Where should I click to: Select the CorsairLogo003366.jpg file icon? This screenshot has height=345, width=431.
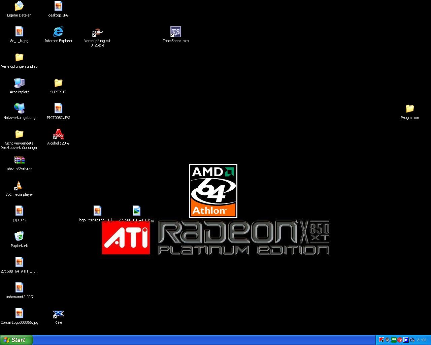coord(19,313)
